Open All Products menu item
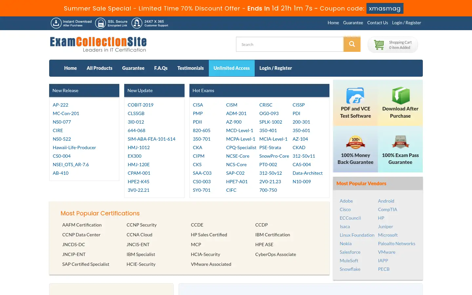Viewport: 472px width, 295px height. pos(100,68)
